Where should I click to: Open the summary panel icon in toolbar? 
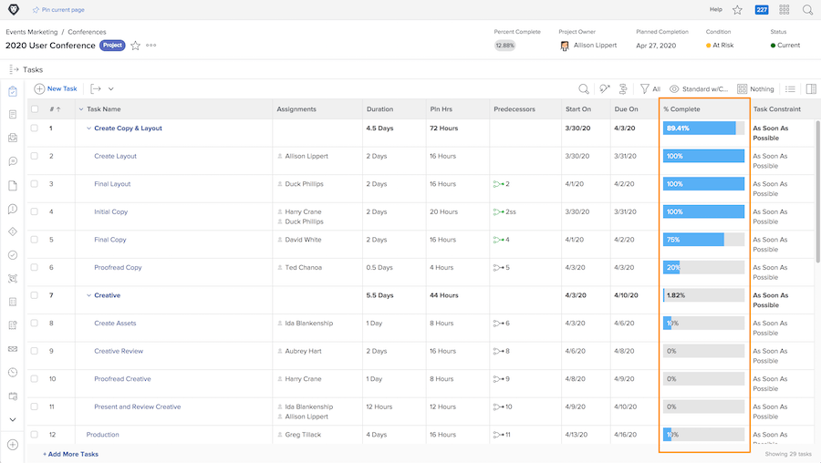(811, 89)
